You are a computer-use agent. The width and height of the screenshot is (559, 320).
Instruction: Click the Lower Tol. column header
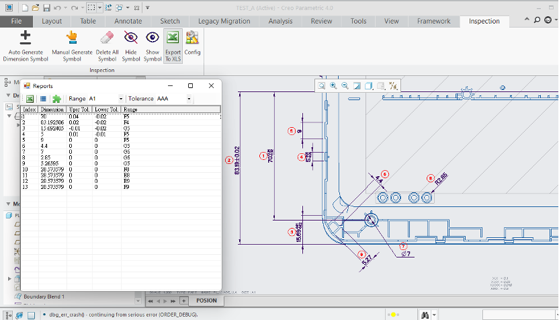tap(106, 110)
